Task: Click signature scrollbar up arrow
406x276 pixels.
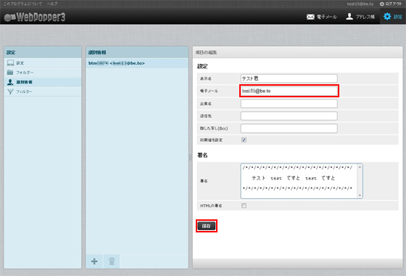Action: tap(360, 167)
